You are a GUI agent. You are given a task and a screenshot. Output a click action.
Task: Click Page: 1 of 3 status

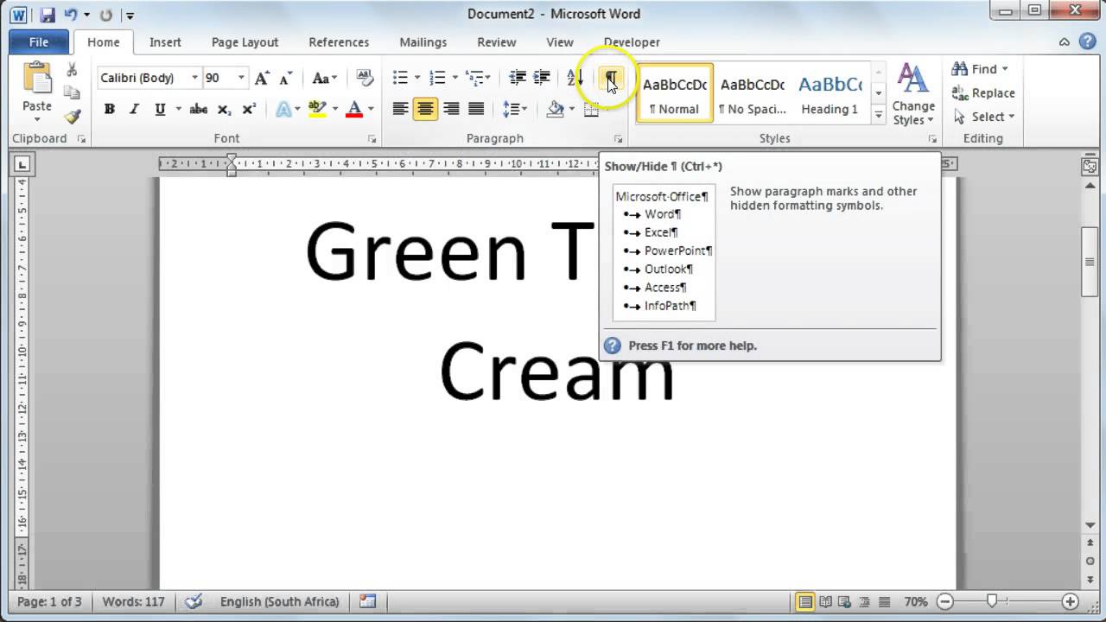tap(49, 601)
